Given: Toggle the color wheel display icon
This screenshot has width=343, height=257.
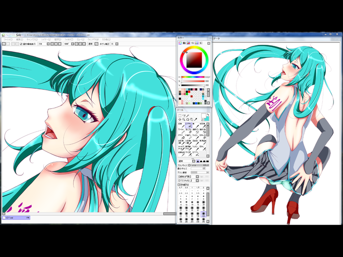Looking at the screenshot, I should [180, 43].
